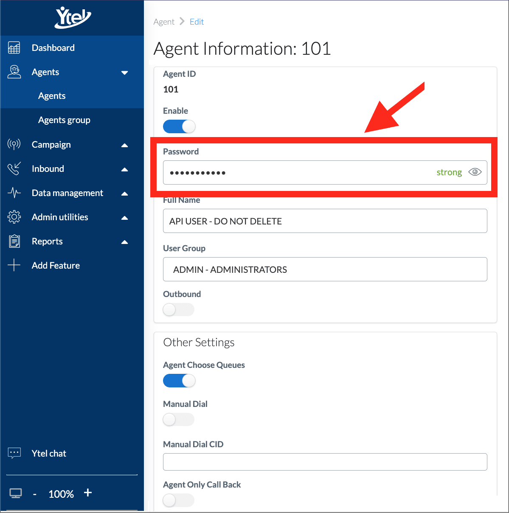Click the Ytel logo in sidebar
The height and width of the screenshot is (513, 509).
coord(73,17)
